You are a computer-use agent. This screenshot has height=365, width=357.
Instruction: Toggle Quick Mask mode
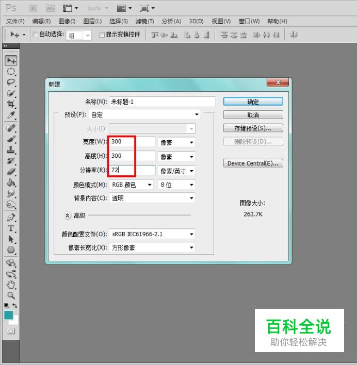[x=11, y=331]
